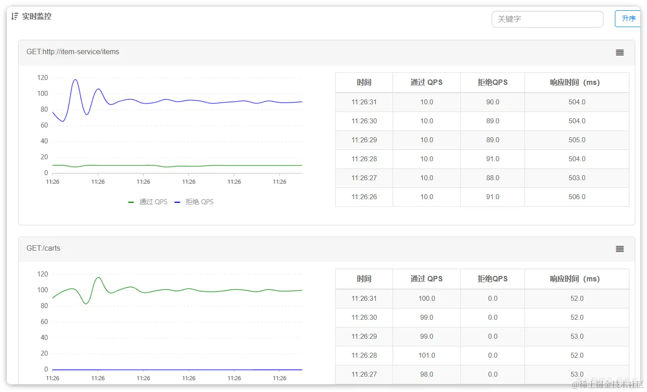Select 通过 QPS header in first table

click(x=427, y=83)
